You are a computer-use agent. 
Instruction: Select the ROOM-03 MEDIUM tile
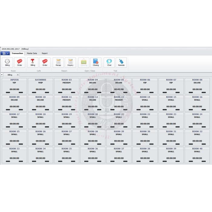coord(67,86)
